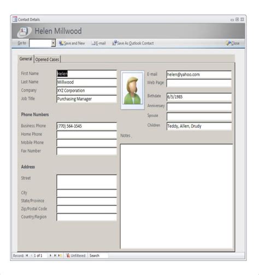Go to last record arrow
Viewport: 259px width, 275px height.
pos(55,256)
